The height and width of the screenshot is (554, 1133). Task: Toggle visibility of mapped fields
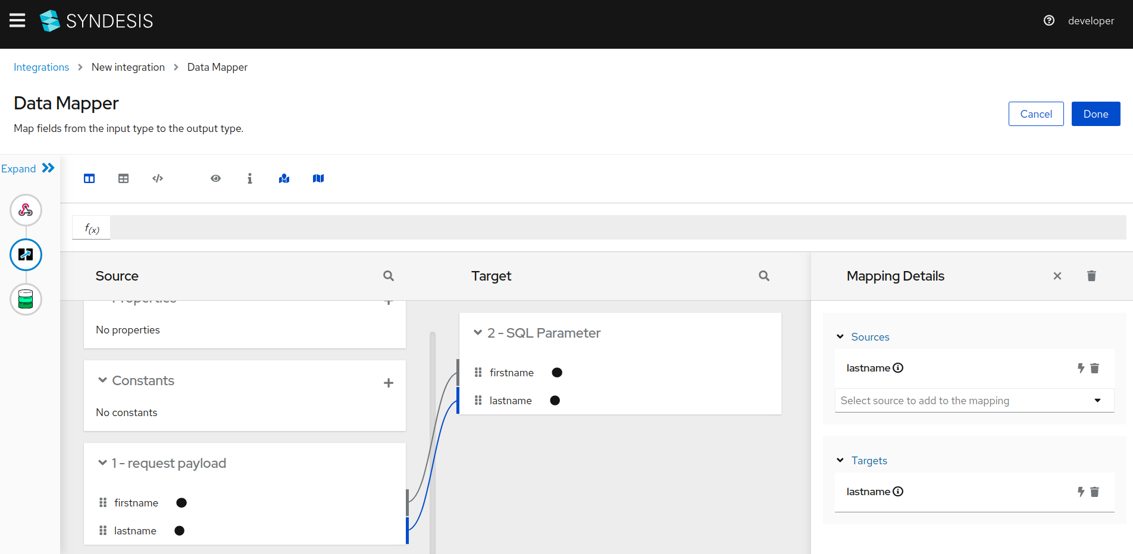point(284,178)
